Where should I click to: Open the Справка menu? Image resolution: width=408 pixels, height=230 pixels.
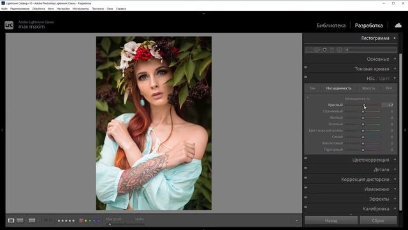tap(120, 8)
